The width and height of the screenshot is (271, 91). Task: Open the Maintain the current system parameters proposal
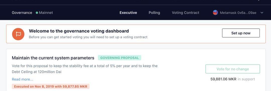click(53, 58)
